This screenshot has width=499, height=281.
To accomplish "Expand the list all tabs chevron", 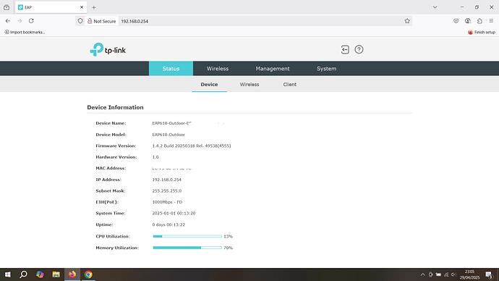I will pyautogui.click(x=435, y=7).
